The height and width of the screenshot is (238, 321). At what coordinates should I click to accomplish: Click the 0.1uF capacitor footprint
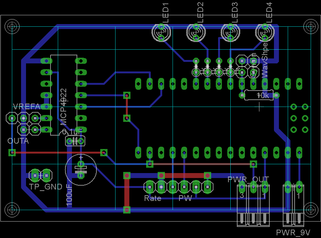click(76, 140)
